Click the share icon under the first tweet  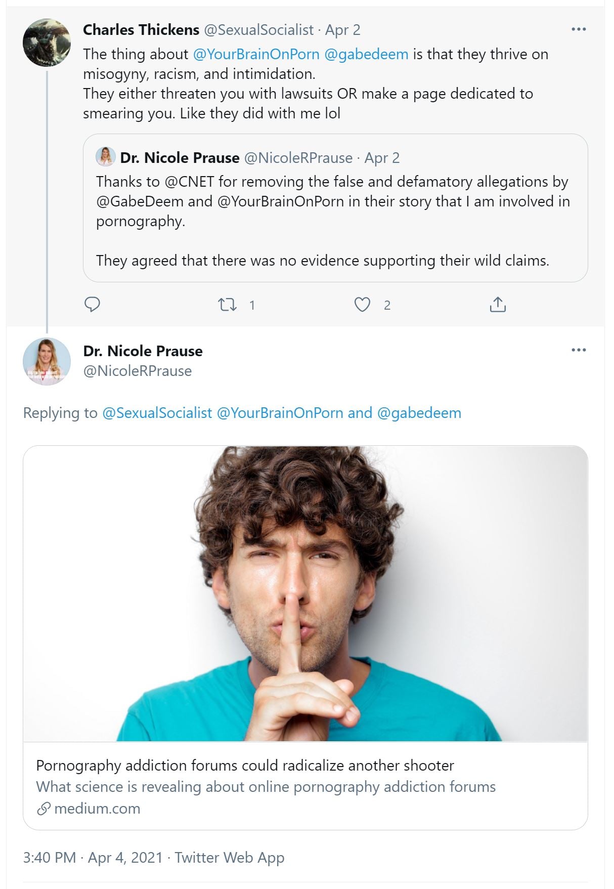point(498,305)
